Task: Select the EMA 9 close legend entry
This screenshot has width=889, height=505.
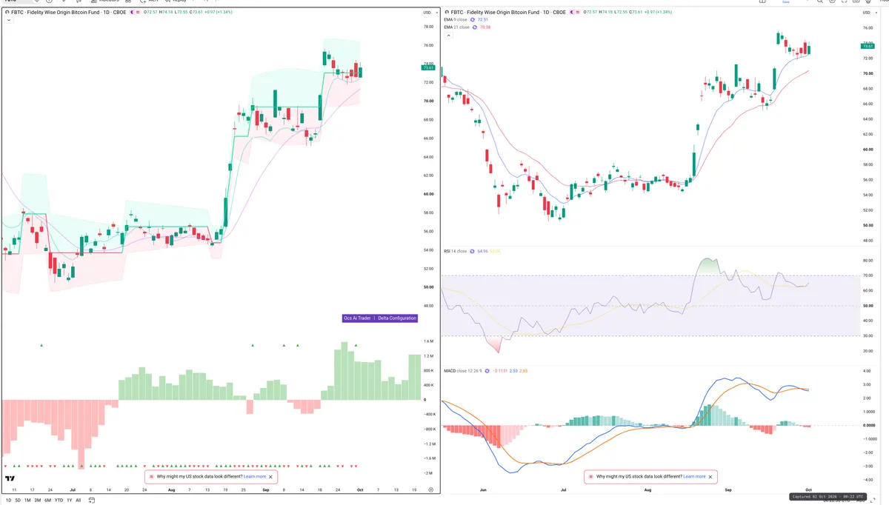Action: 456,20
